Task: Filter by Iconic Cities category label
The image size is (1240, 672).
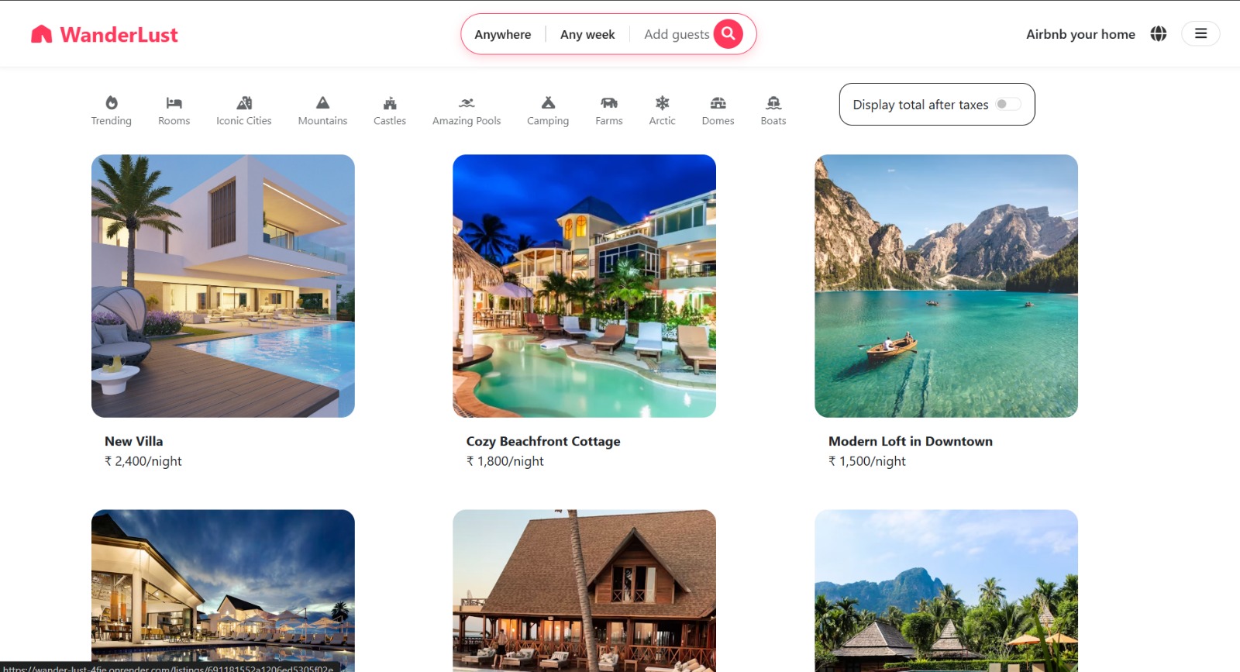Action: pos(244,121)
